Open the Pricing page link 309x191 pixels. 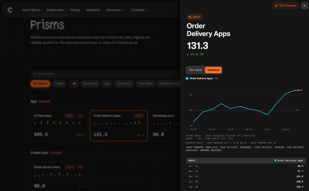click(x=75, y=10)
